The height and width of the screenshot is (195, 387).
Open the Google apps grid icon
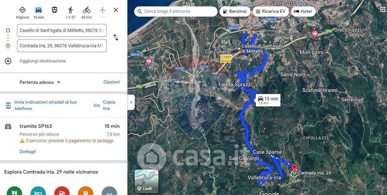click(383, 9)
